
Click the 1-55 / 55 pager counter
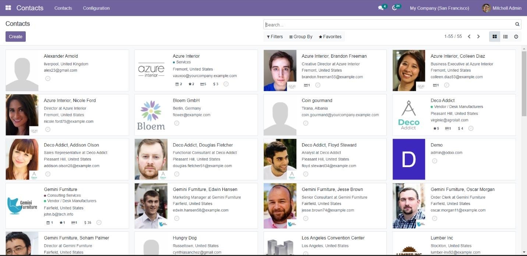[x=453, y=36]
